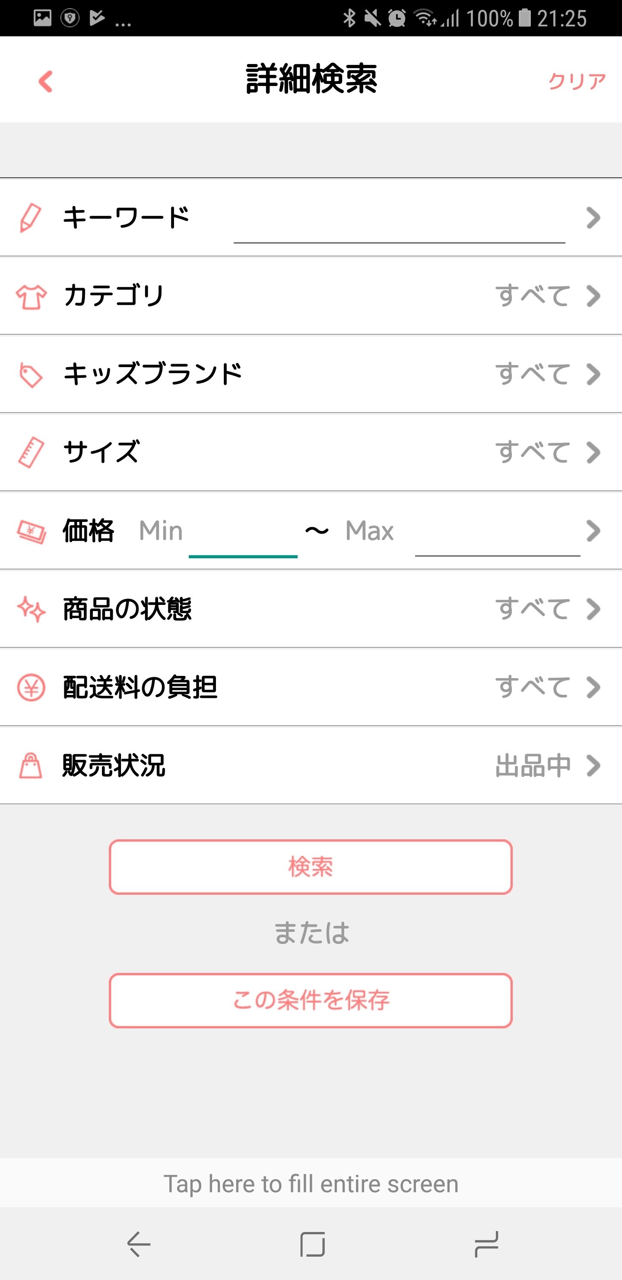Open the サイズ options chevron

[x=593, y=453]
